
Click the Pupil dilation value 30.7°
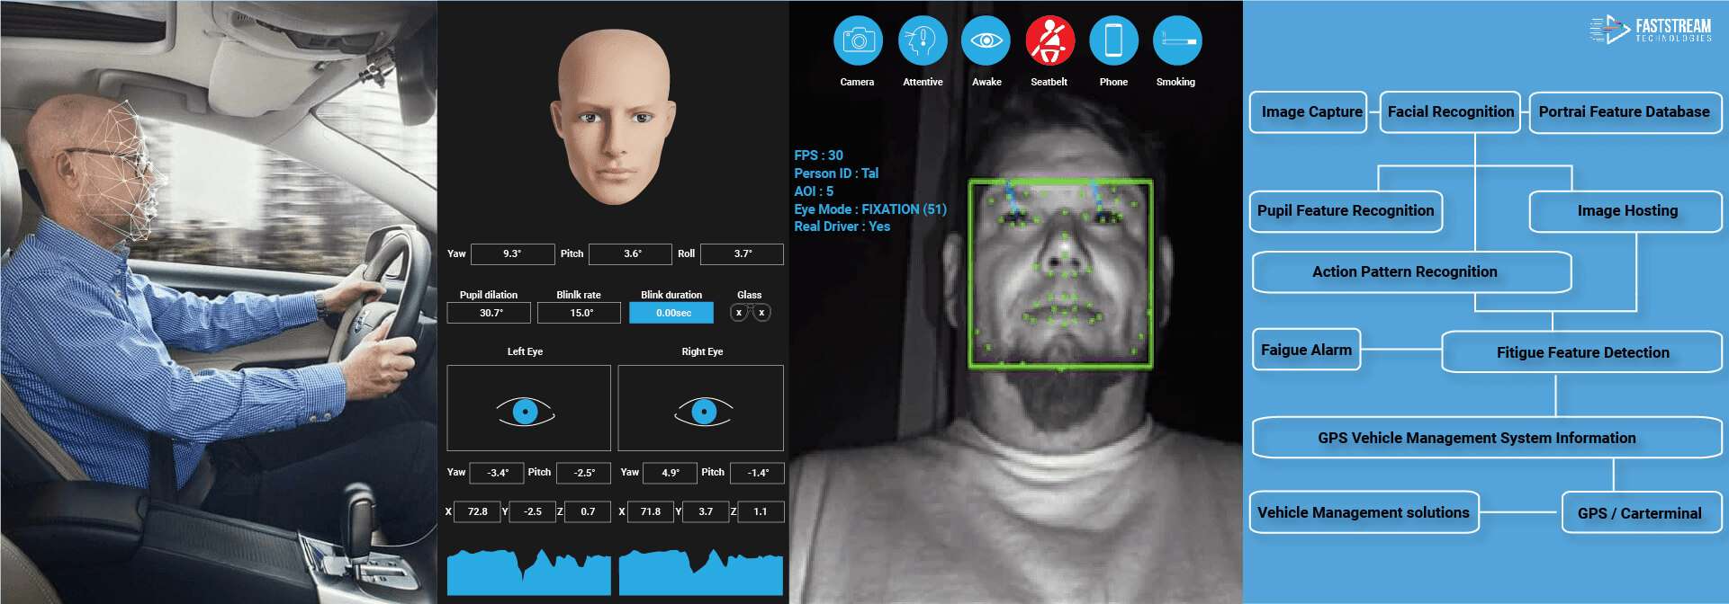(489, 313)
